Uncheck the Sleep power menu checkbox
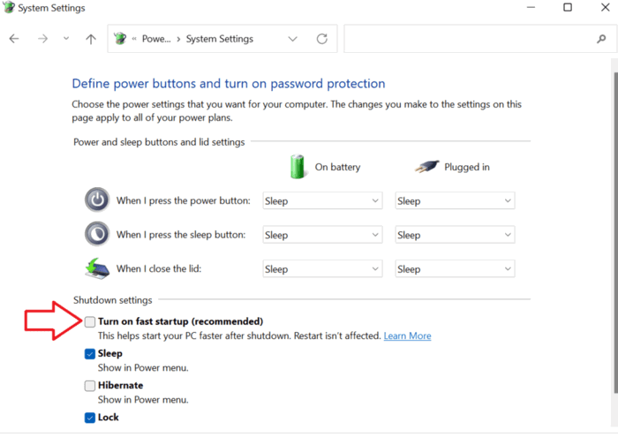The width and height of the screenshot is (618, 437). point(90,353)
